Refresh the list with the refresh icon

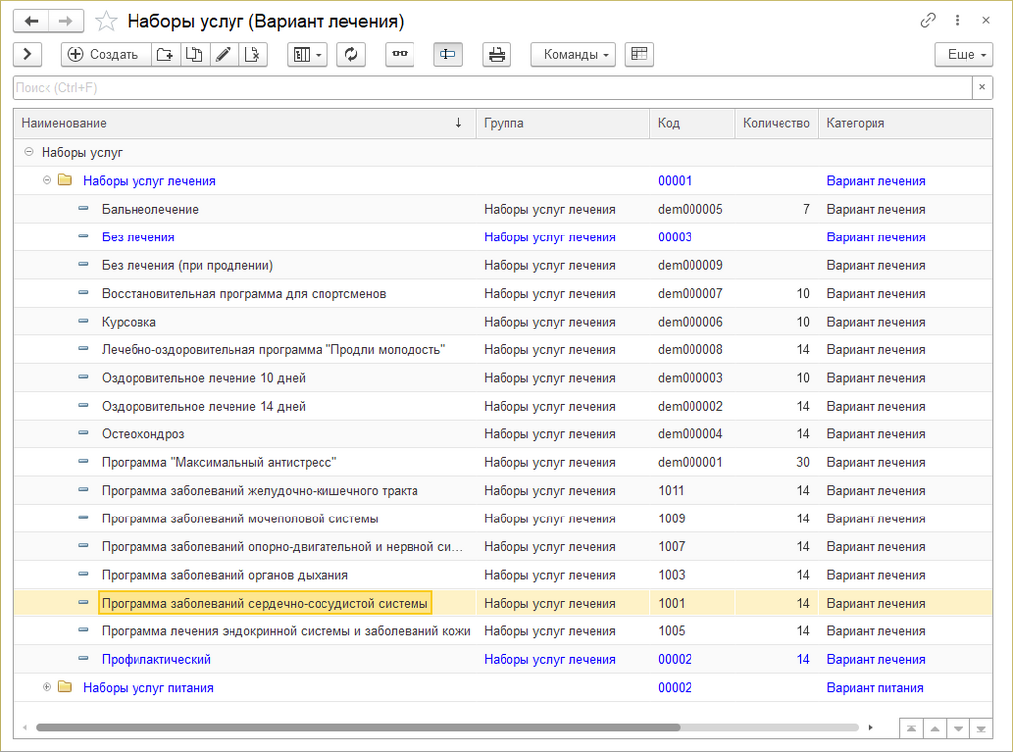click(351, 54)
